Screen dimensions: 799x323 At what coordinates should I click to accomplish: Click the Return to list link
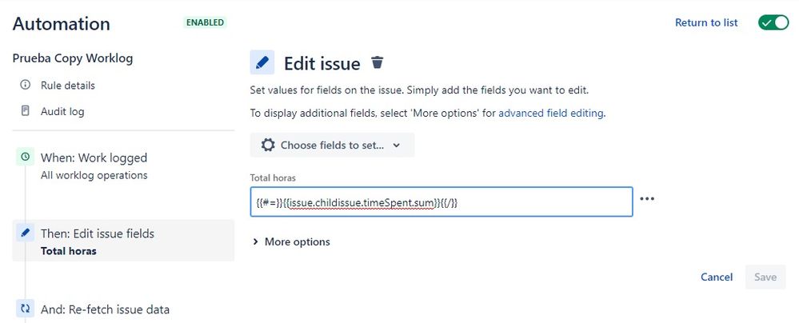pyautogui.click(x=706, y=22)
